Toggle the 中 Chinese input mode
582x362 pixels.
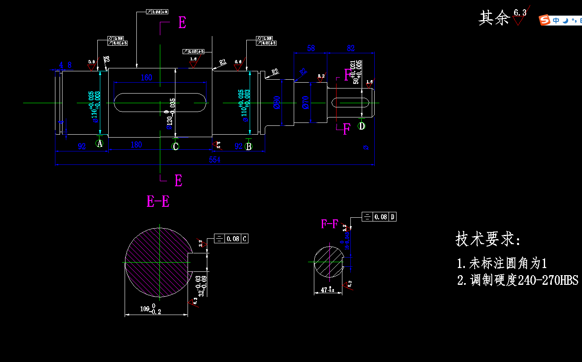(x=556, y=20)
